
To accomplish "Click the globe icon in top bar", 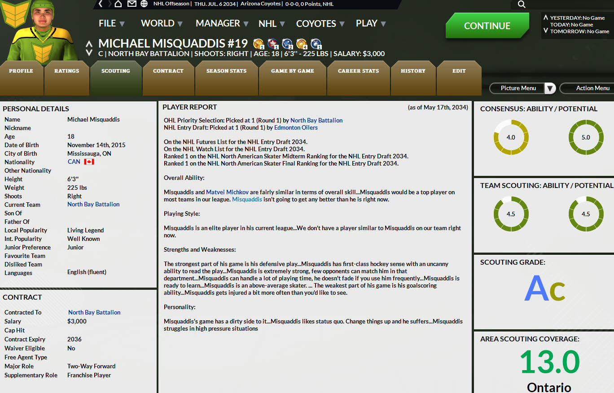I will (144, 4).
